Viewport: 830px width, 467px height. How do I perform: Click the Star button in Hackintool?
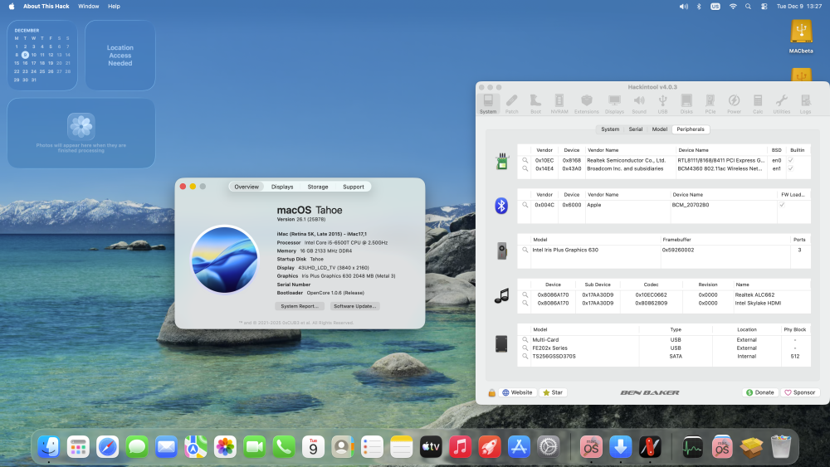click(x=553, y=392)
